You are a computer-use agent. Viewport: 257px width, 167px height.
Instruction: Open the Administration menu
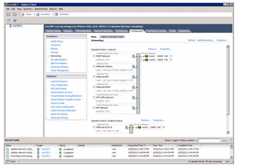[x=41, y=9]
